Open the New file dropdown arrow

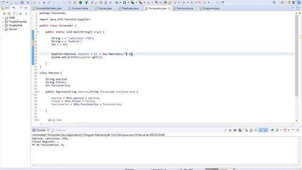point(8,2)
